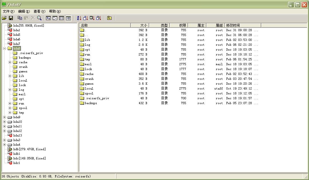
Task: Click the unknown-partition icon beside hda1
Action: pyautogui.click(x=10, y=30)
